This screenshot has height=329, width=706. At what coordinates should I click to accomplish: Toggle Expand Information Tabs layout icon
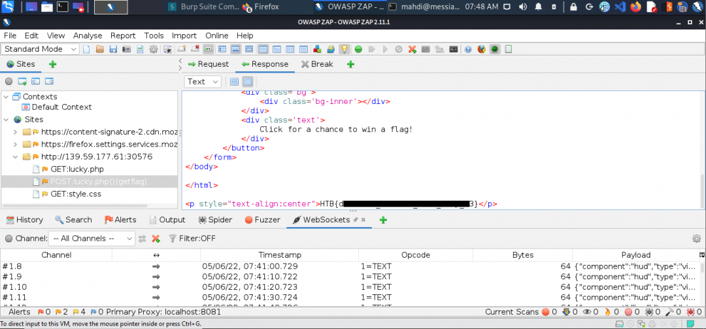(x=236, y=49)
